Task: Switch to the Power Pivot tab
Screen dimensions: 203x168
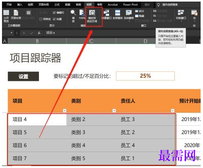Action: 130,5
